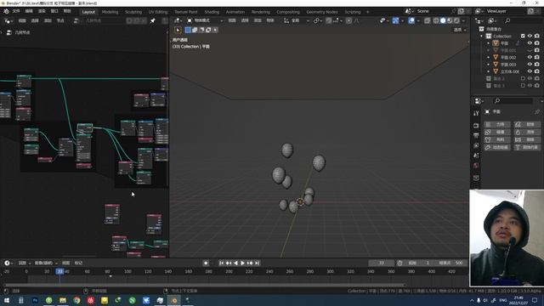Click the 动态绘画 dynamic paint button

point(497,147)
